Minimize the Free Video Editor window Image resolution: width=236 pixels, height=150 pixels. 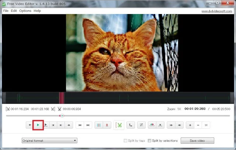point(210,3)
